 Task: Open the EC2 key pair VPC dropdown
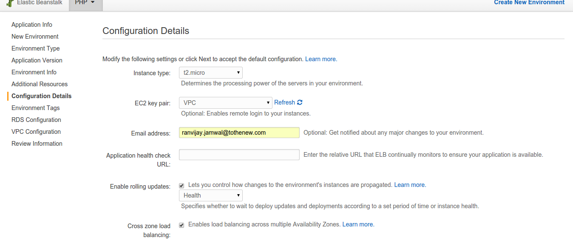pyautogui.click(x=226, y=102)
